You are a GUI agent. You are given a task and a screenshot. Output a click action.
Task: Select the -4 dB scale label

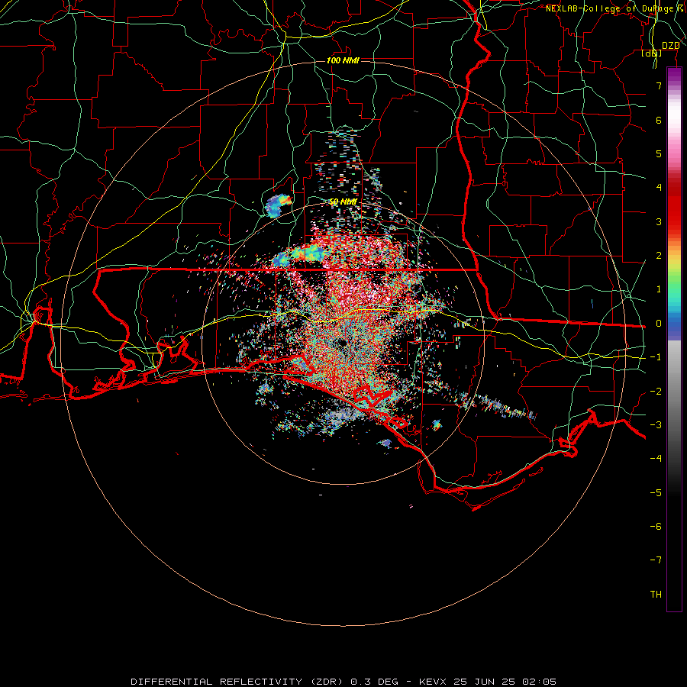[x=656, y=459]
